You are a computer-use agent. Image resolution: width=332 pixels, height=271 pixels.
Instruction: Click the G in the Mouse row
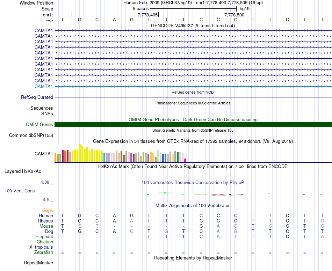point(236,226)
